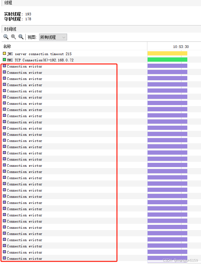Click the 守护线程 count value 178
The image size is (201, 264).
pos(28,19)
